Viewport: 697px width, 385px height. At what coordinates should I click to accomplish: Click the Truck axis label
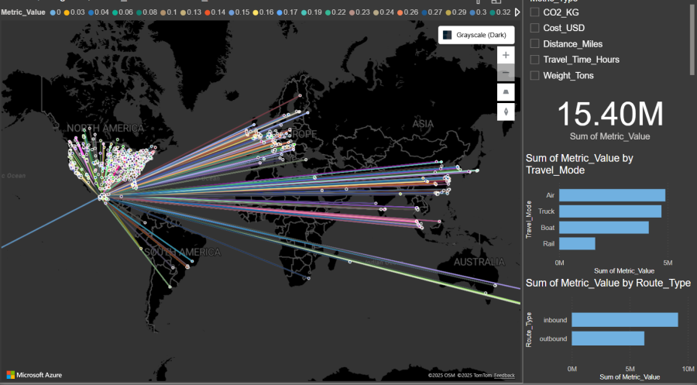click(546, 211)
